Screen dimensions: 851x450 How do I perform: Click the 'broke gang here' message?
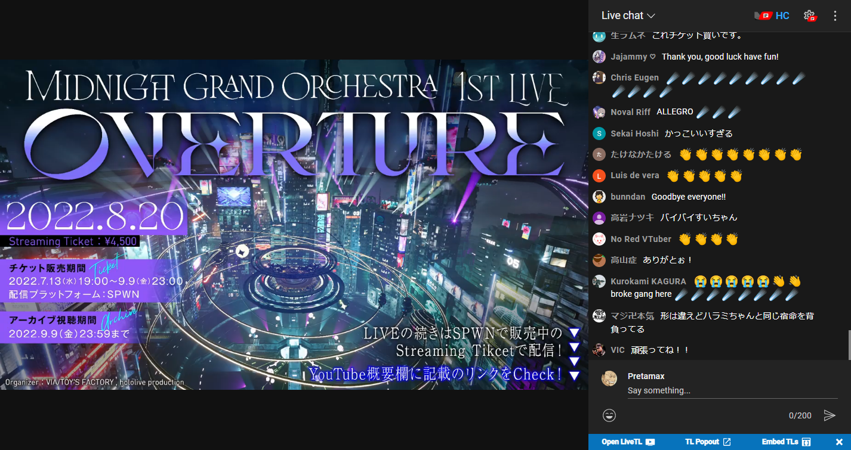coord(641,294)
